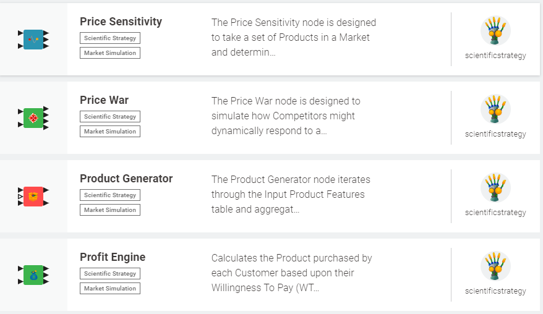The image size is (543, 314).
Task: Click the red Product Generator node icon
Action: tap(33, 197)
